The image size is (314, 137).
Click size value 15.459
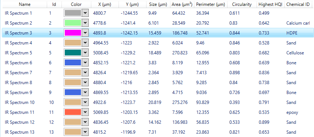coord(155,33)
